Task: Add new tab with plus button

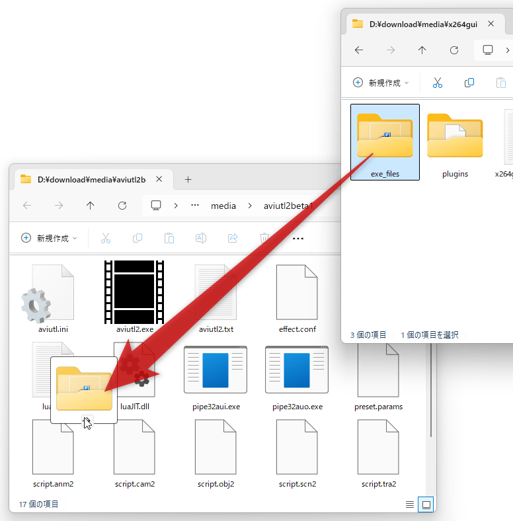Action: [x=188, y=180]
